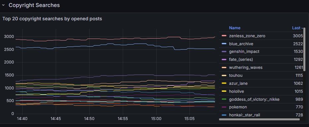The height and width of the screenshot is (127, 309).
Task: Isolate hololive series via legend name
Action: tap(236, 91)
